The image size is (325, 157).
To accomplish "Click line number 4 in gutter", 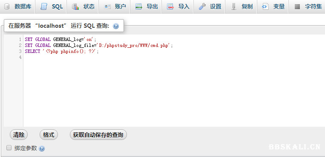I will [20, 57].
